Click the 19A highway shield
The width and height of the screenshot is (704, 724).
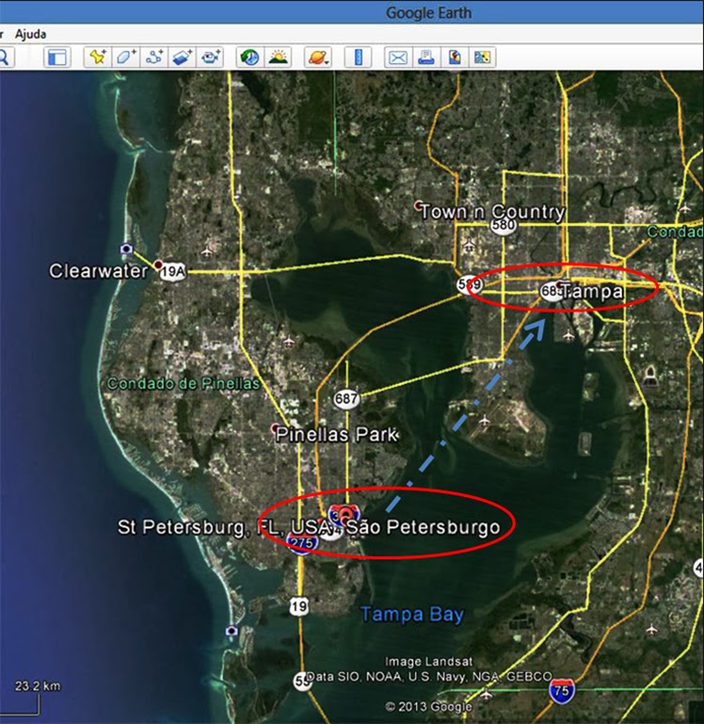coord(172,271)
